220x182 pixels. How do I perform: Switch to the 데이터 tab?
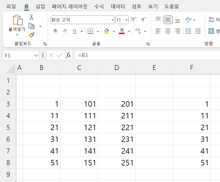(118, 7)
